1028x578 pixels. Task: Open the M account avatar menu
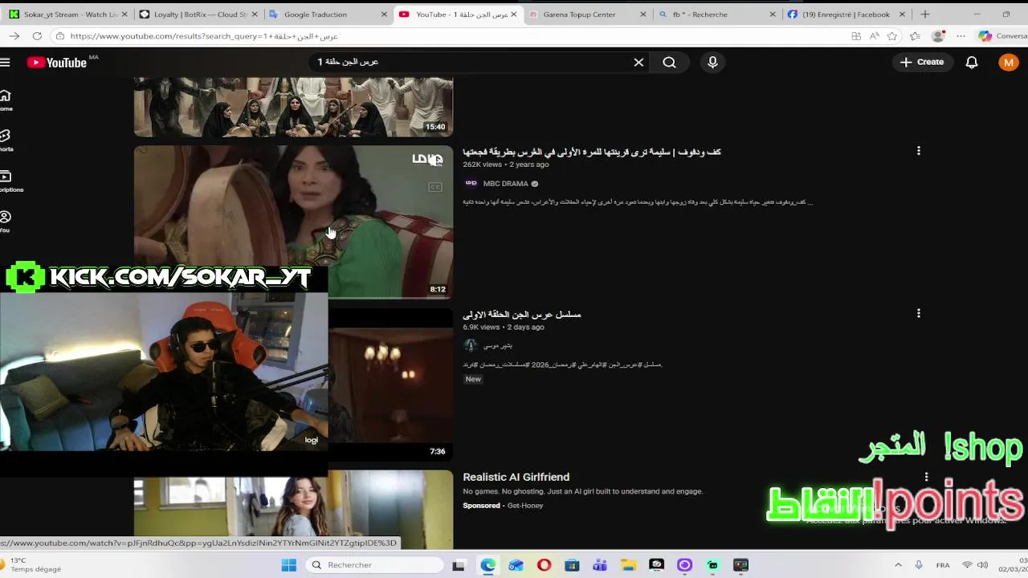coord(1009,62)
